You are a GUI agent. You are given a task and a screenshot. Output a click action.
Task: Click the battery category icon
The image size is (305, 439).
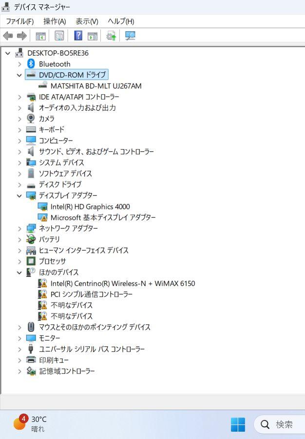tap(31, 239)
